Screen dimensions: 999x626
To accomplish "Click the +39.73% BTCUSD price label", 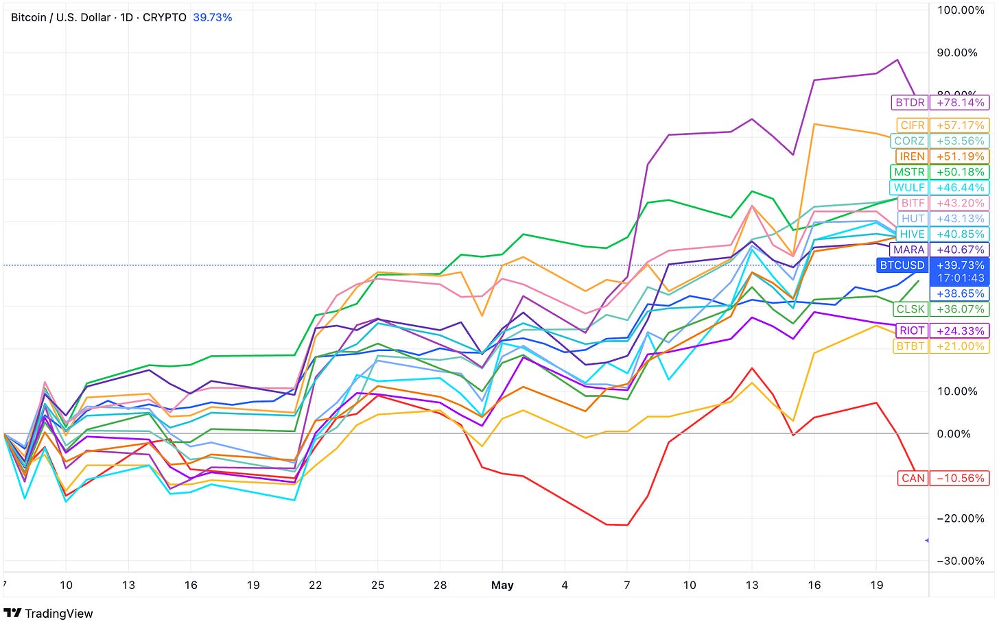I will pyautogui.click(x=960, y=265).
